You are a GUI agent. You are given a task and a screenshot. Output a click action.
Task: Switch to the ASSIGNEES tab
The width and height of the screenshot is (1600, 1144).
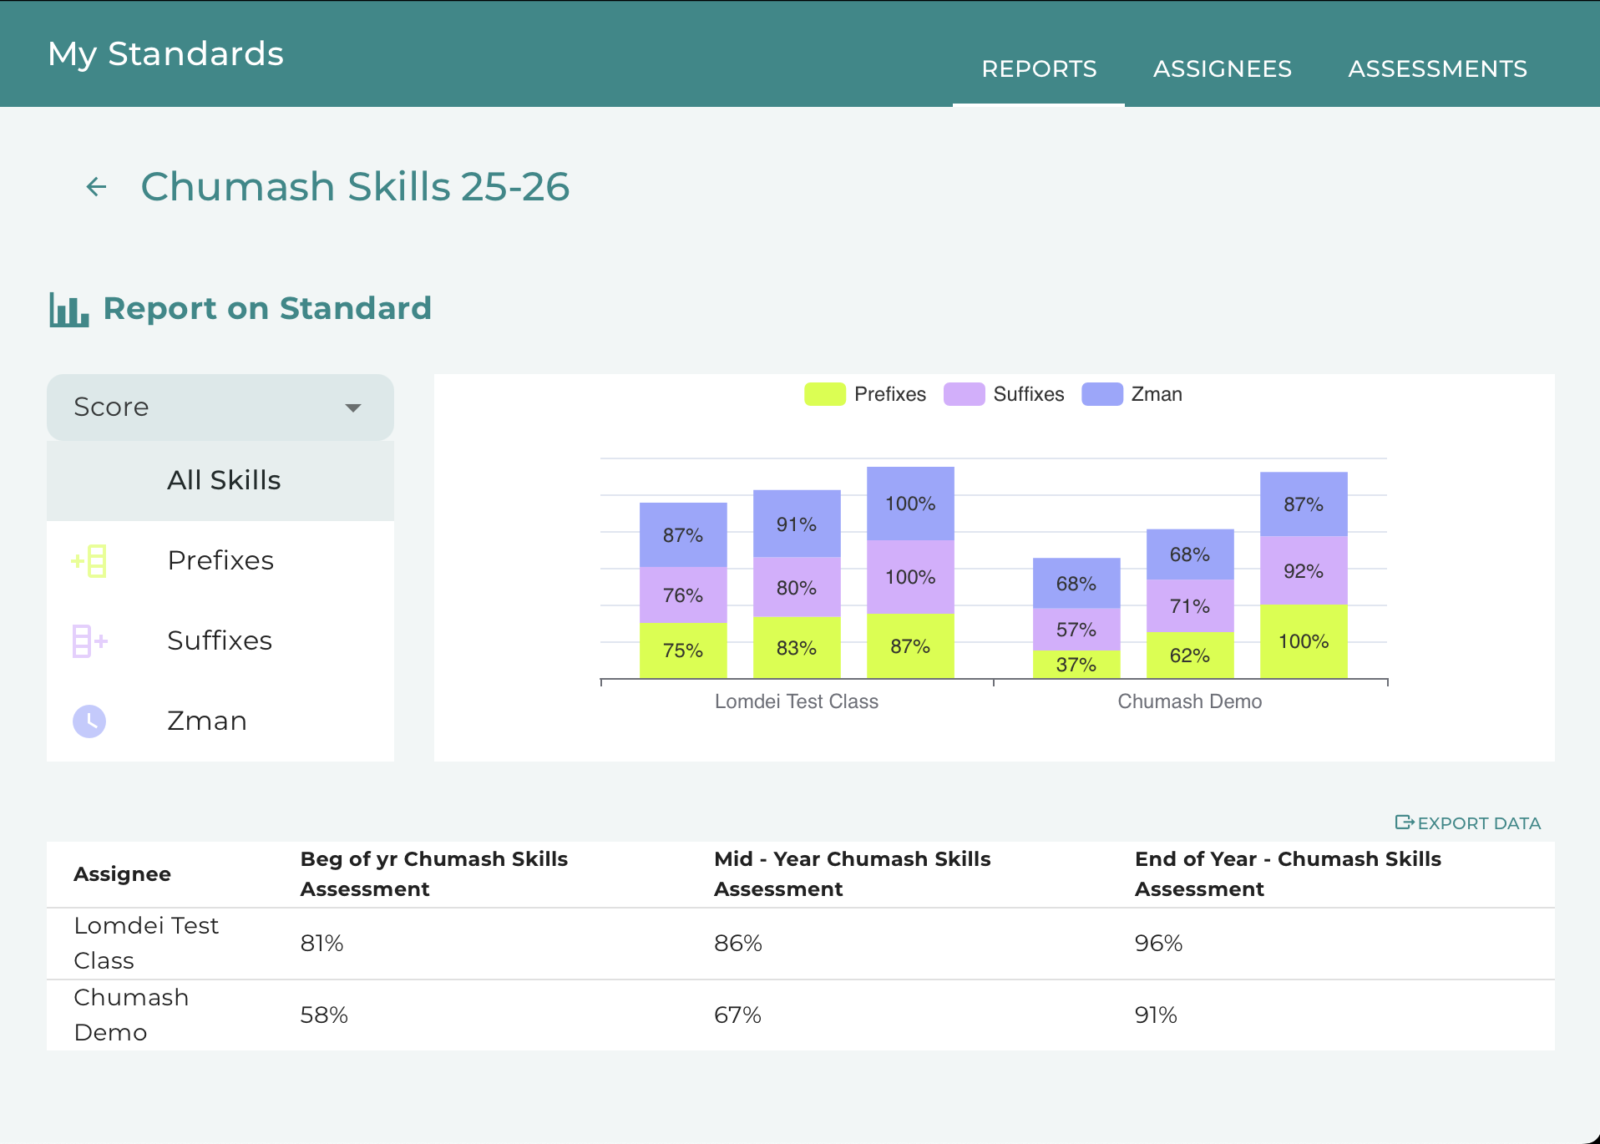point(1223,68)
